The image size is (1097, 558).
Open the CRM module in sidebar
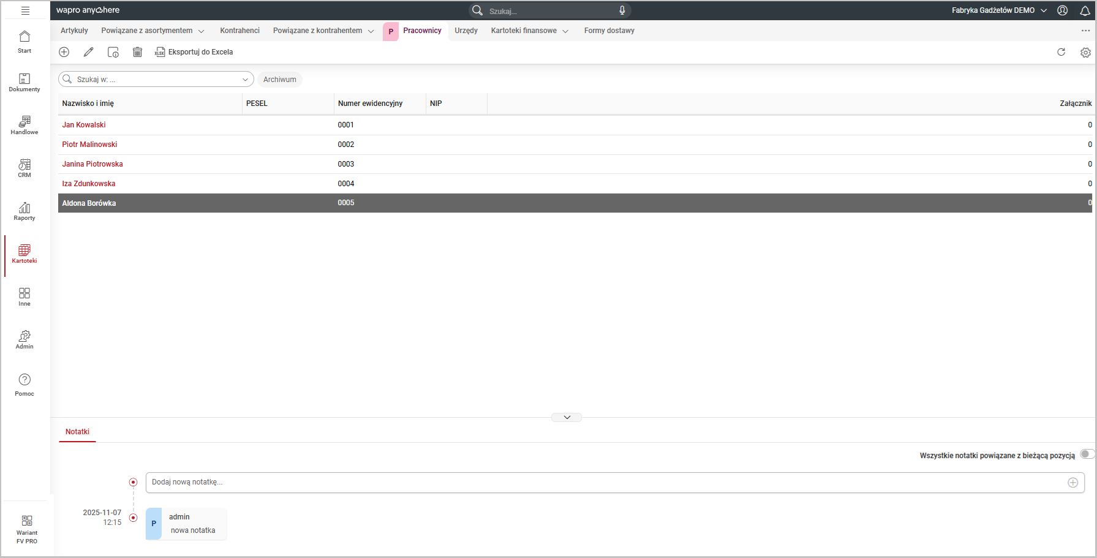[25, 168]
